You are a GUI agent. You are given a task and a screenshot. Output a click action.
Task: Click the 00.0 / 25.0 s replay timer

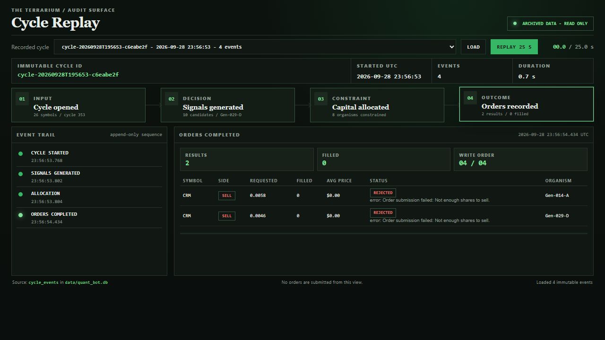573,47
